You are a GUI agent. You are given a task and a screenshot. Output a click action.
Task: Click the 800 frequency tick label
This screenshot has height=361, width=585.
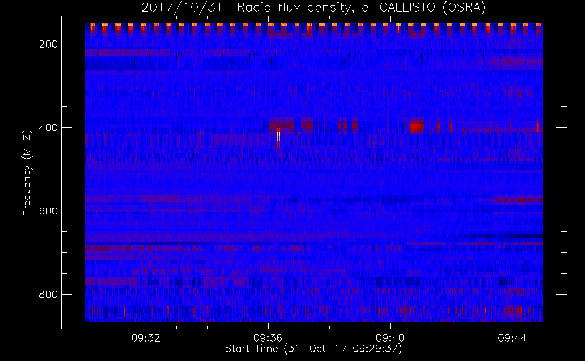pyautogui.click(x=48, y=295)
